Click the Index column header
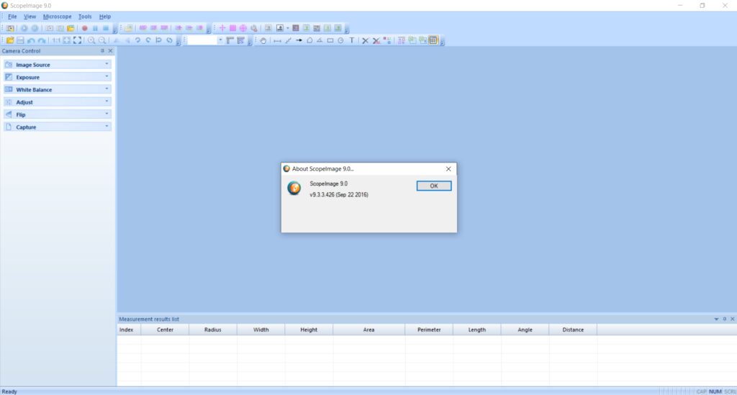 [129, 330]
